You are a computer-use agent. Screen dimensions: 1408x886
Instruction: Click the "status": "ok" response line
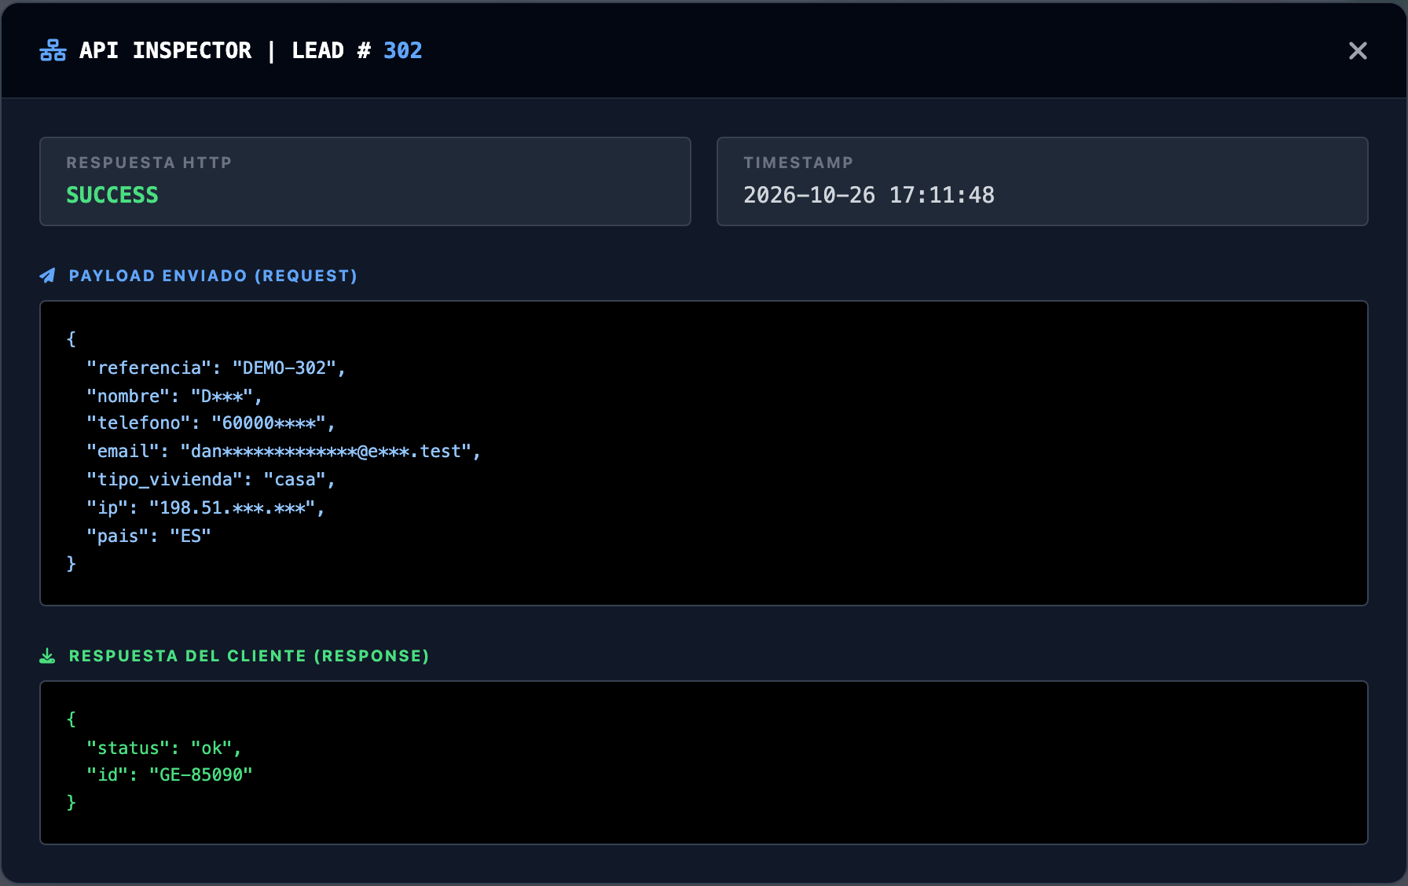click(x=164, y=748)
